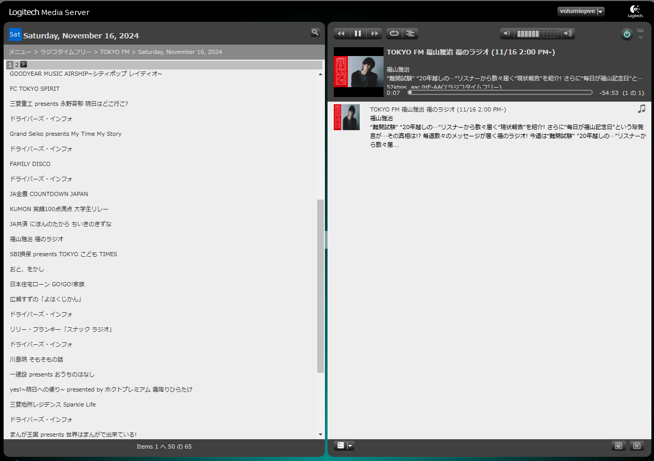Screen dimensions: 654x461
Task: Adjust the volume level bar
Action: [537, 34]
